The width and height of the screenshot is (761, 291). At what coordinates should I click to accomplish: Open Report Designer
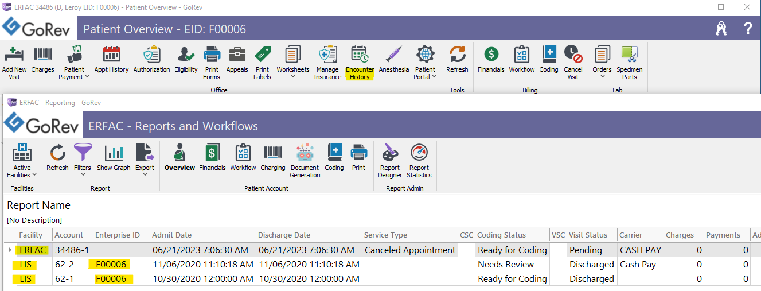point(390,161)
